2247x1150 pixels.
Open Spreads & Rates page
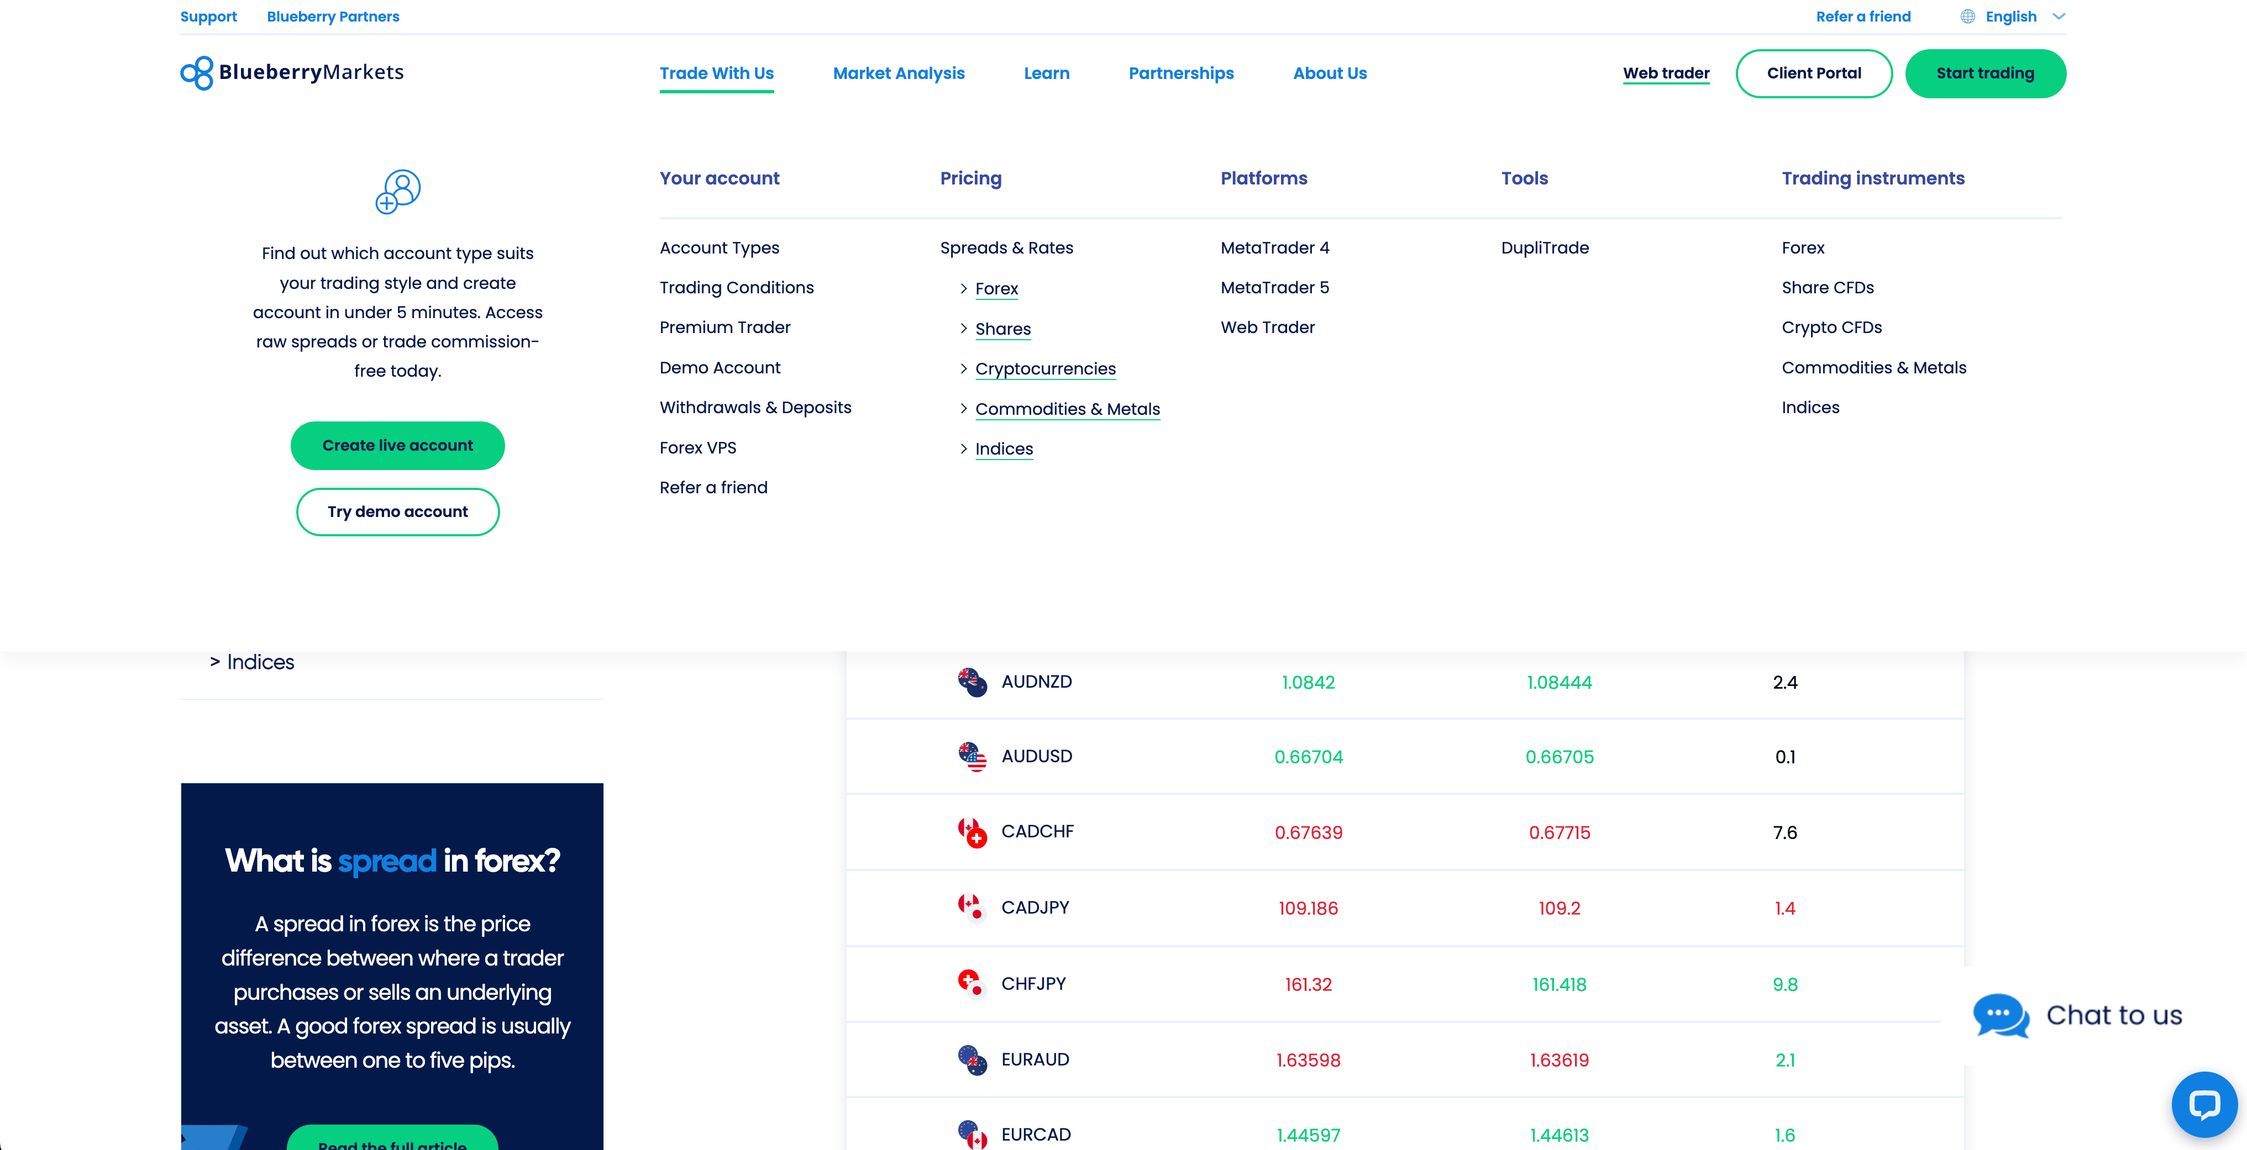tap(1006, 247)
